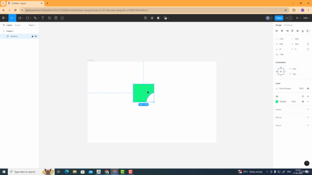Image resolution: width=312 pixels, height=175 pixels.
Task: Open the Page 1 dropdown
Action: pyautogui.click(x=32, y=25)
